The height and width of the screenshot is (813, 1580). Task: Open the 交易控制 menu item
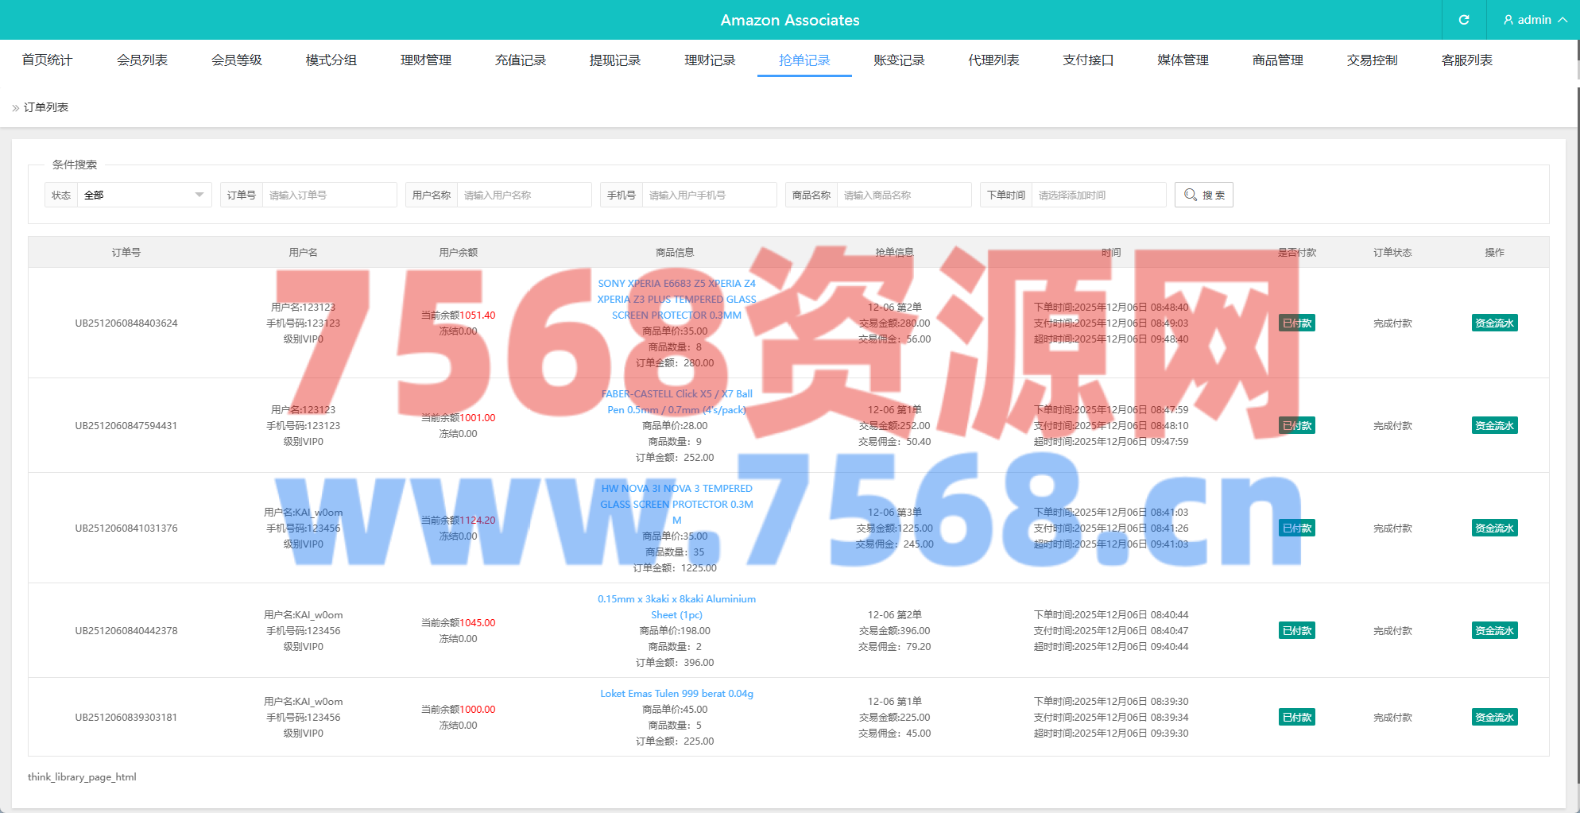(1372, 60)
